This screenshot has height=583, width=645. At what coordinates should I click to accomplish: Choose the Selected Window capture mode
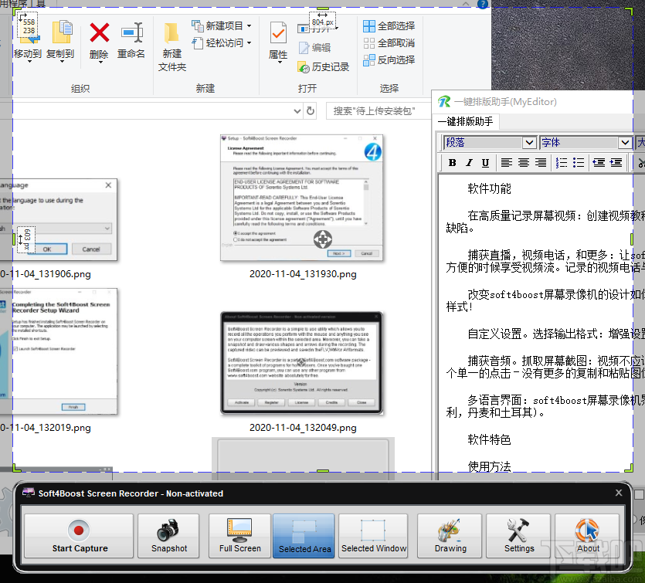pyautogui.click(x=373, y=536)
